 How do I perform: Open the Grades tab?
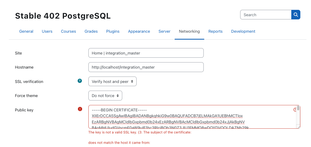[91, 31]
